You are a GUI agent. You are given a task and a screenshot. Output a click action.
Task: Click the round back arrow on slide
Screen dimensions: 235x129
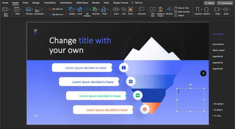pos(203,73)
